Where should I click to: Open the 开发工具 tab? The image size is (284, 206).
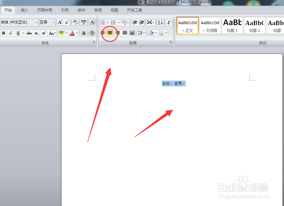135,10
